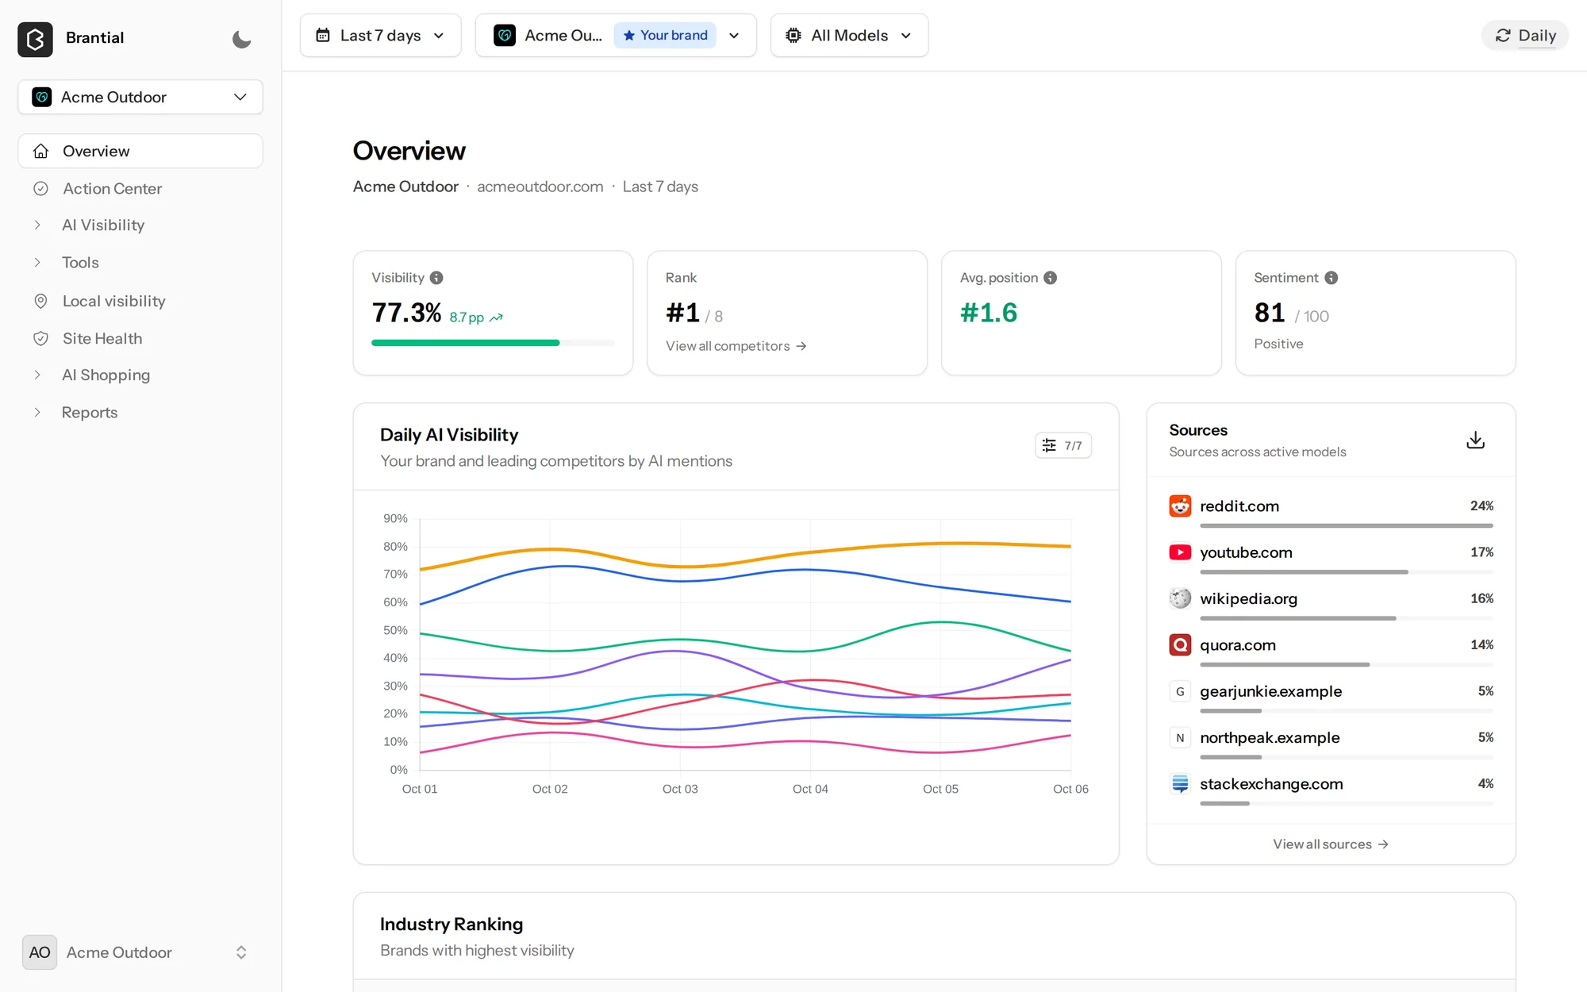Image resolution: width=1587 pixels, height=992 pixels.
Task: Download sources with the download icon
Action: click(x=1475, y=440)
